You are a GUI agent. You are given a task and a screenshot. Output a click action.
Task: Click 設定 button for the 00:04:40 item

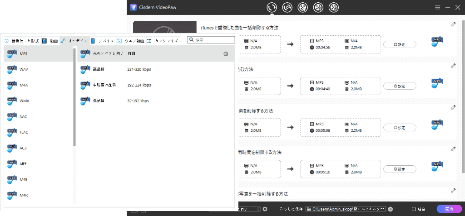400,86
